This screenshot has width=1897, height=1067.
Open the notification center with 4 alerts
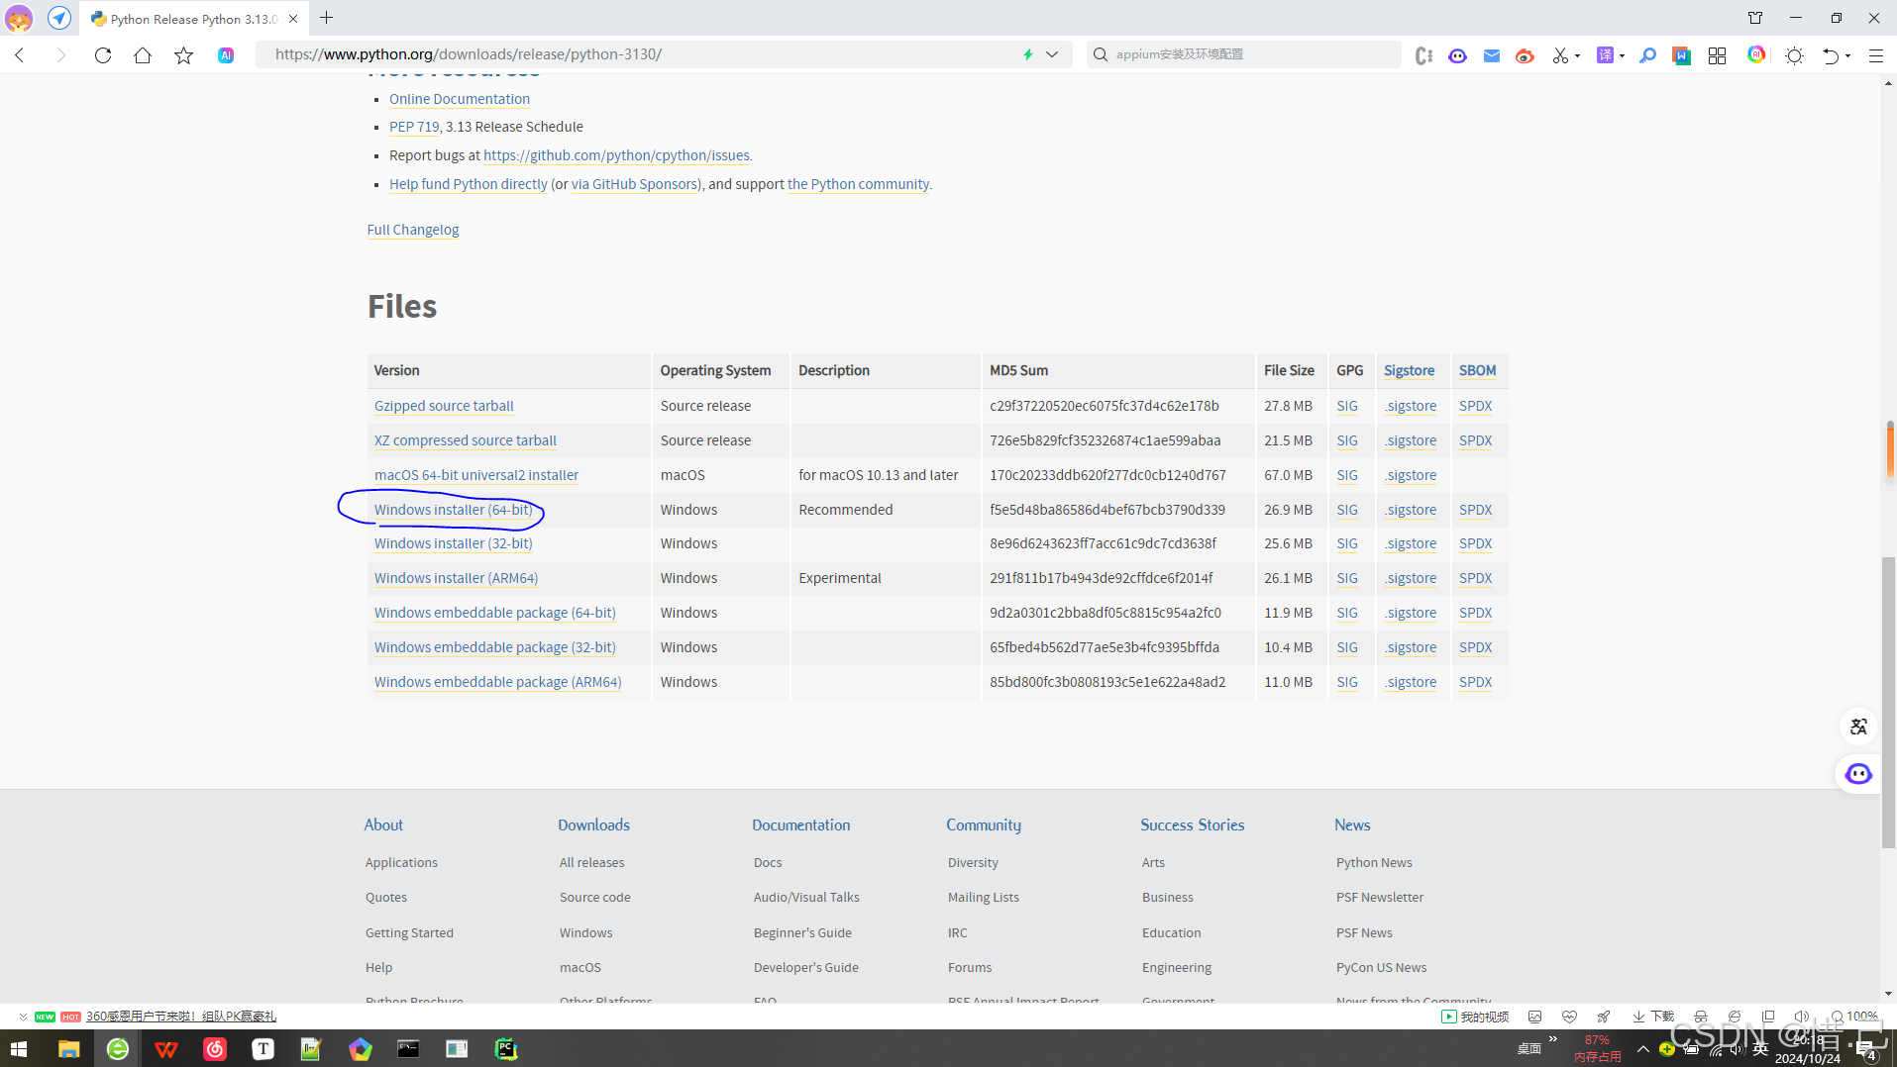pyautogui.click(x=1868, y=1049)
